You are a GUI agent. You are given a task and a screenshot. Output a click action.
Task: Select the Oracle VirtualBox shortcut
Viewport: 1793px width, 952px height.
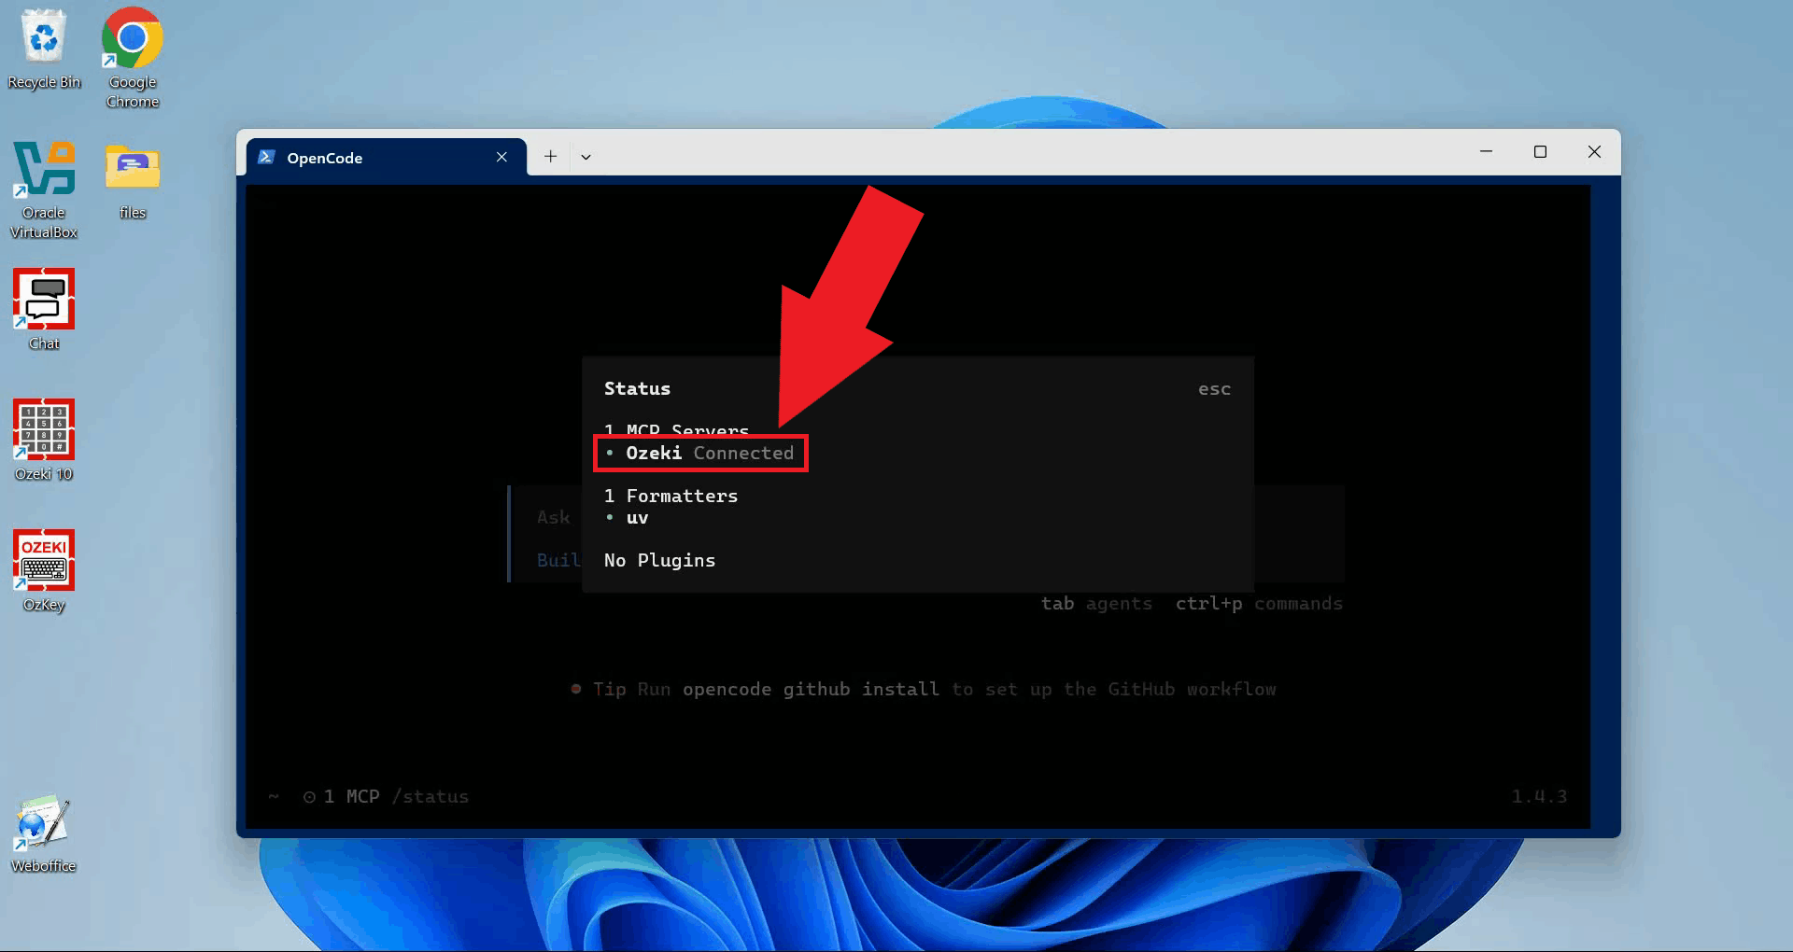click(44, 189)
